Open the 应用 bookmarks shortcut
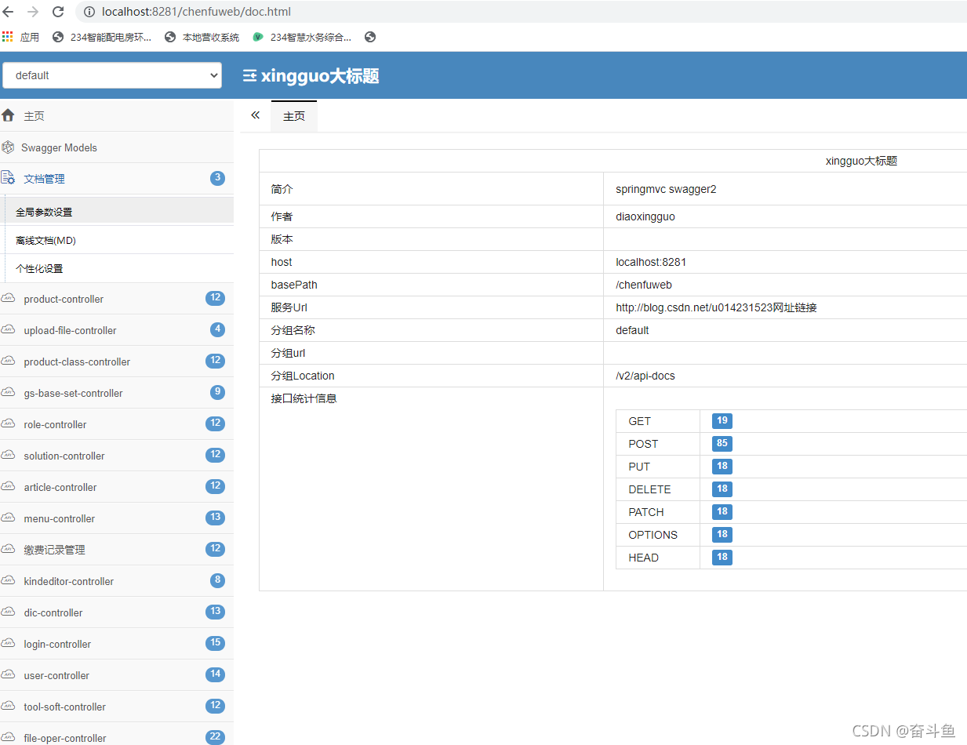Screen dimensions: 967x745 click(x=30, y=36)
